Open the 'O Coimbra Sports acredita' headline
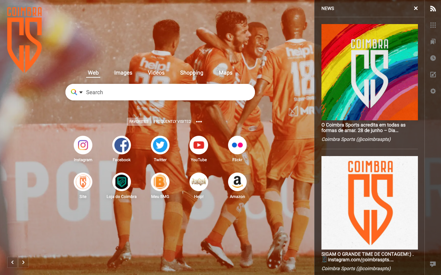Image resolution: width=441 pixels, height=275 pixels. click(x=363, y=128)
